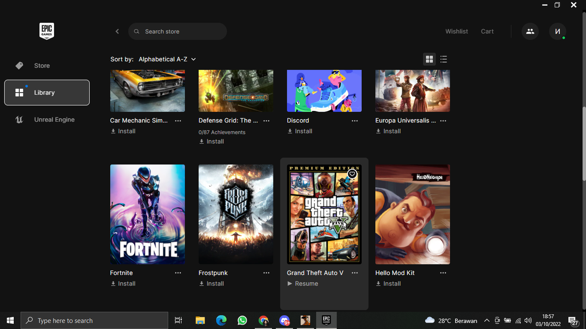Open Defense Grid options menu
Screen dimensions: 586x329
coord(266,121)
